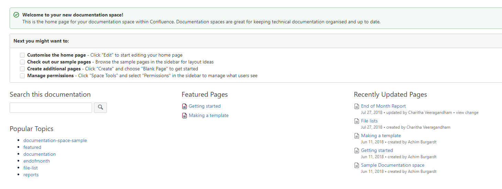
Task: Click the page icon beside Making a template in Featured Pages
Action: [x=185, y=116]
